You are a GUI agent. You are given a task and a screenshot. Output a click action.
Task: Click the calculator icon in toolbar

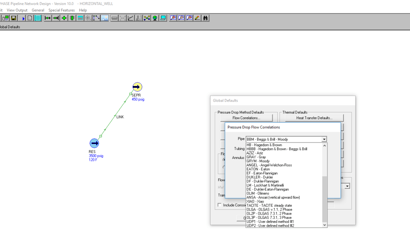tap(80, 18)
